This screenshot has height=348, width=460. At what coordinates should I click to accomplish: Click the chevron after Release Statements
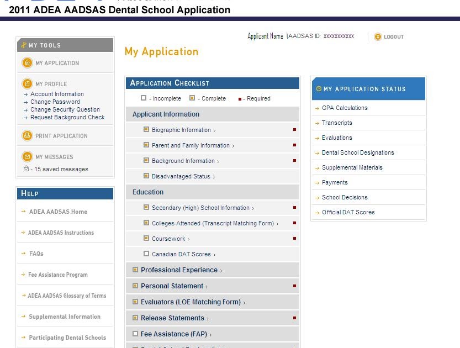(208, 319)
